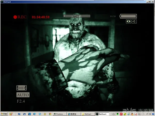Image resolution: width=155 pixels, height=116 pixels.
Task: Click the keyboard tray icon left of the green square
Action: point(113,114)
